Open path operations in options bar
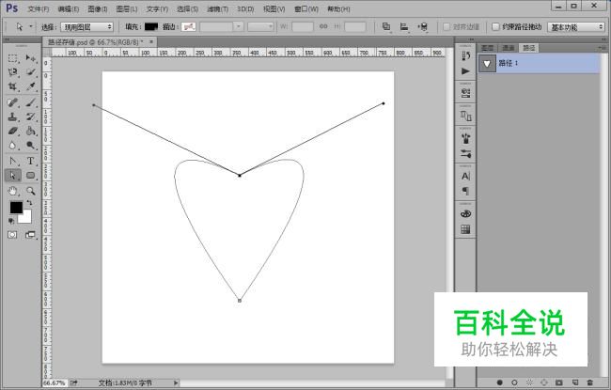This screenshot has height=390, width=611. pos(386,27)
